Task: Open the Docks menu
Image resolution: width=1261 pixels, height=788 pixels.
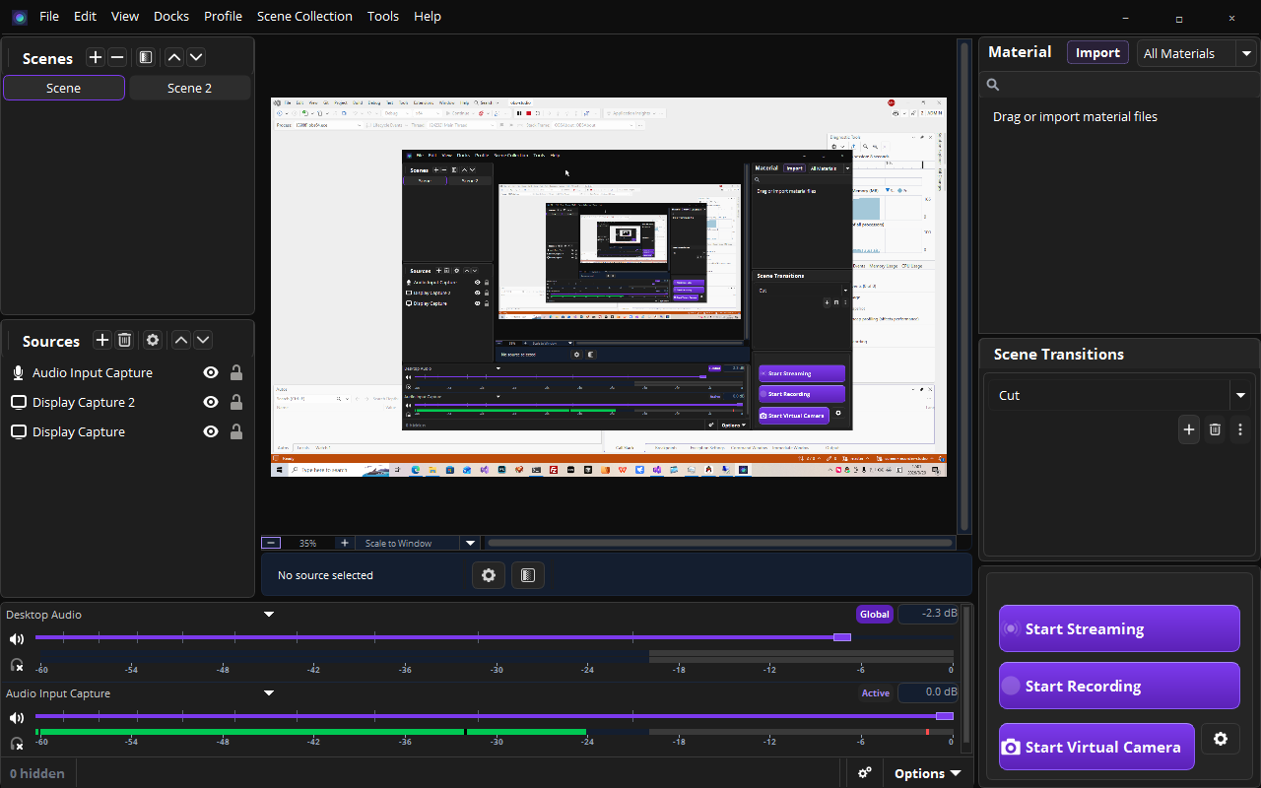Action: (171, 17)
